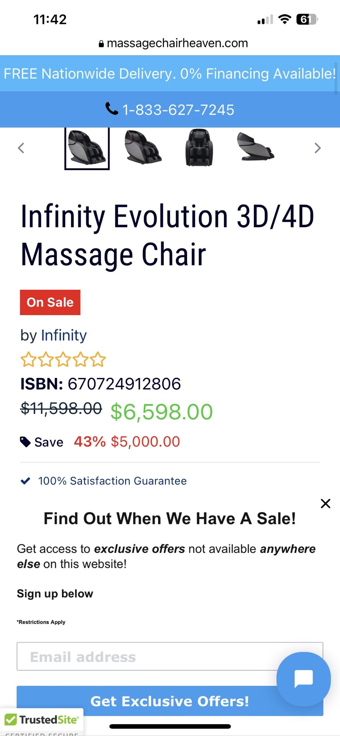Expand the next image with the right chevron
The image size is (340, 736).
click(318, 148)
